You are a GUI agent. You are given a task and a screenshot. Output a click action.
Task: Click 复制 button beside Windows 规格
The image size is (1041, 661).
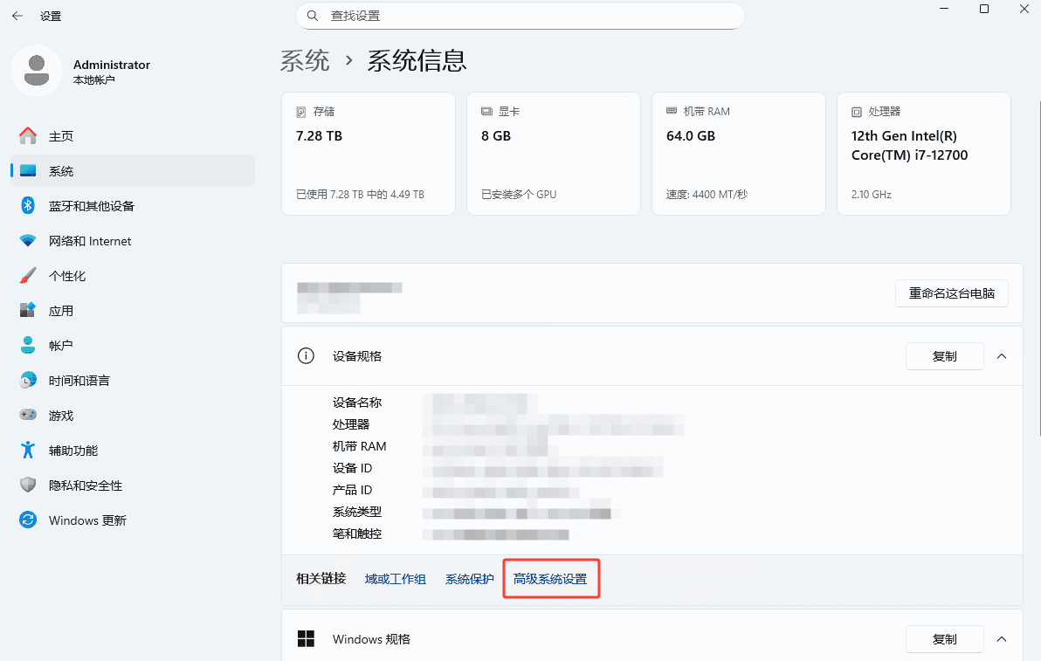[x=944, y=639]
